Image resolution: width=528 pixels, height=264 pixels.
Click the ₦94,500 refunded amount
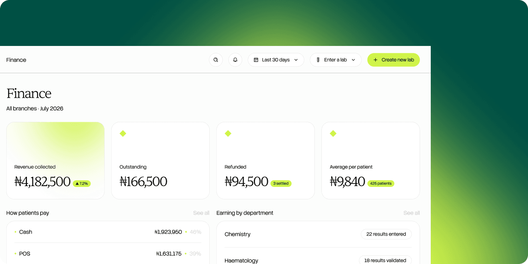[246, 181]
